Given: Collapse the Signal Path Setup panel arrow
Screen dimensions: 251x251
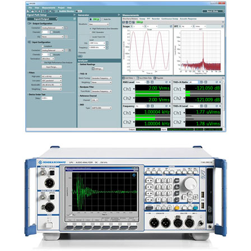Looking at the screenshot, I should (x=75, y=15).
